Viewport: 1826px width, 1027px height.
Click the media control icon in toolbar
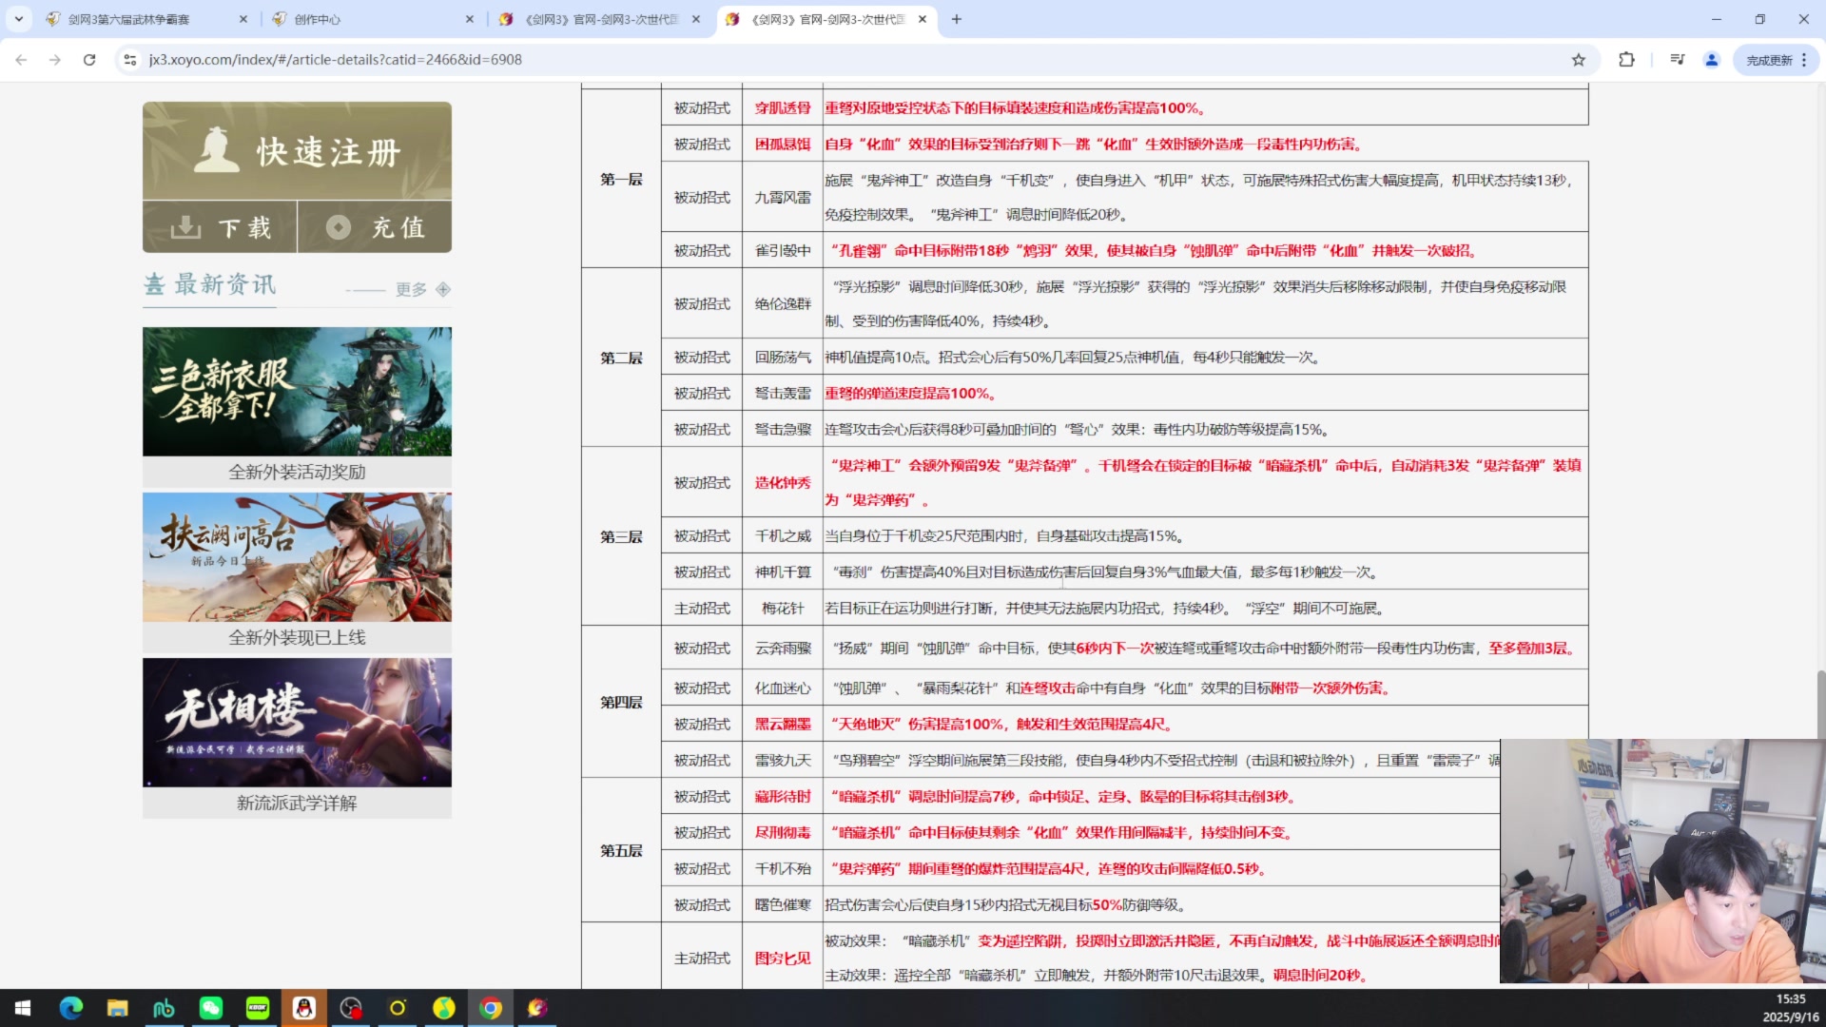click(1677, 60)
